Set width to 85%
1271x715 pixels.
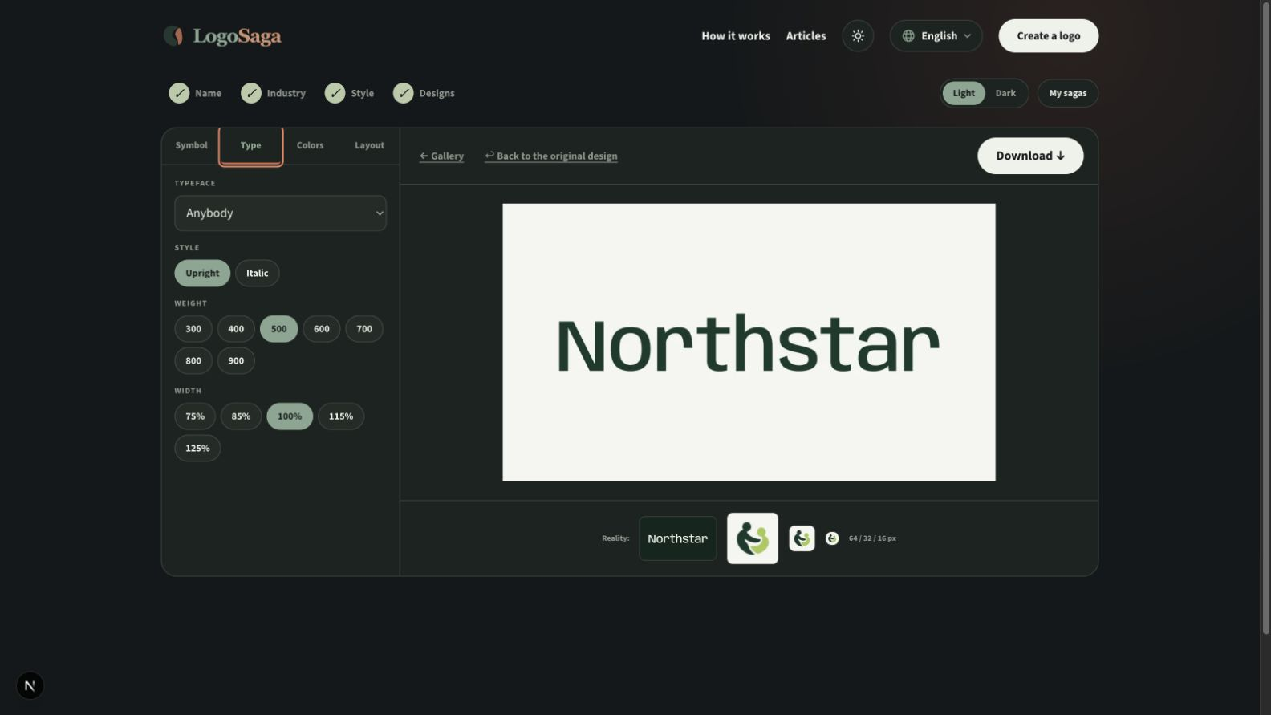241,416
